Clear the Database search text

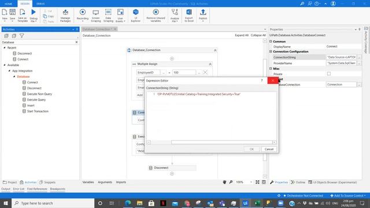pos(76,42)
